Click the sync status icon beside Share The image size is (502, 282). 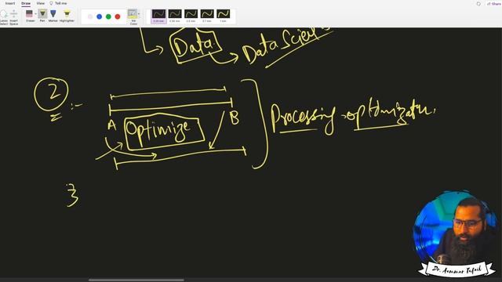(478, 3)
